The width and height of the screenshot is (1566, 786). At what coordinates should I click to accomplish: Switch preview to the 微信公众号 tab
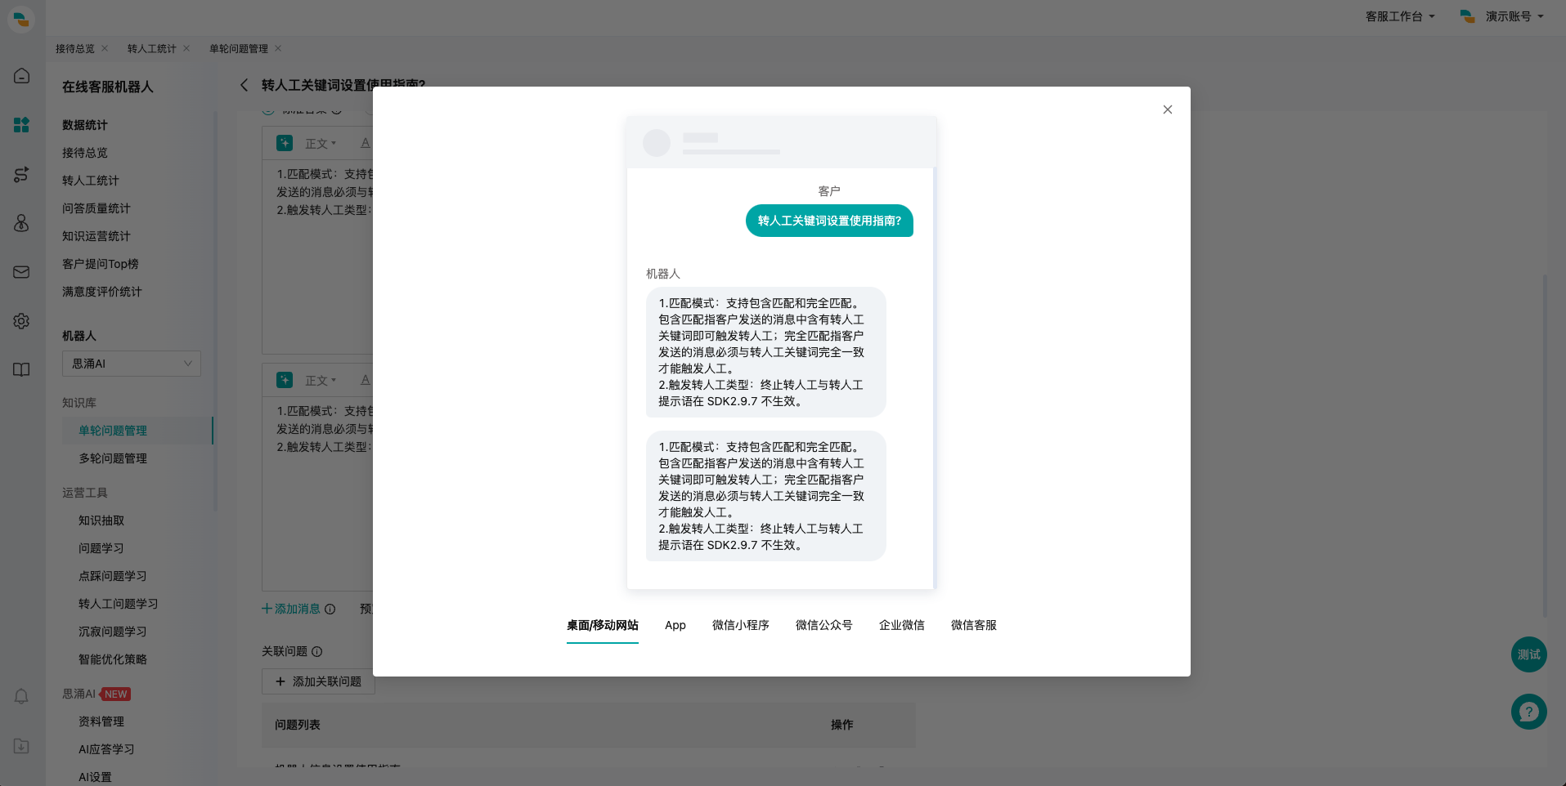(x=823, y=625)
